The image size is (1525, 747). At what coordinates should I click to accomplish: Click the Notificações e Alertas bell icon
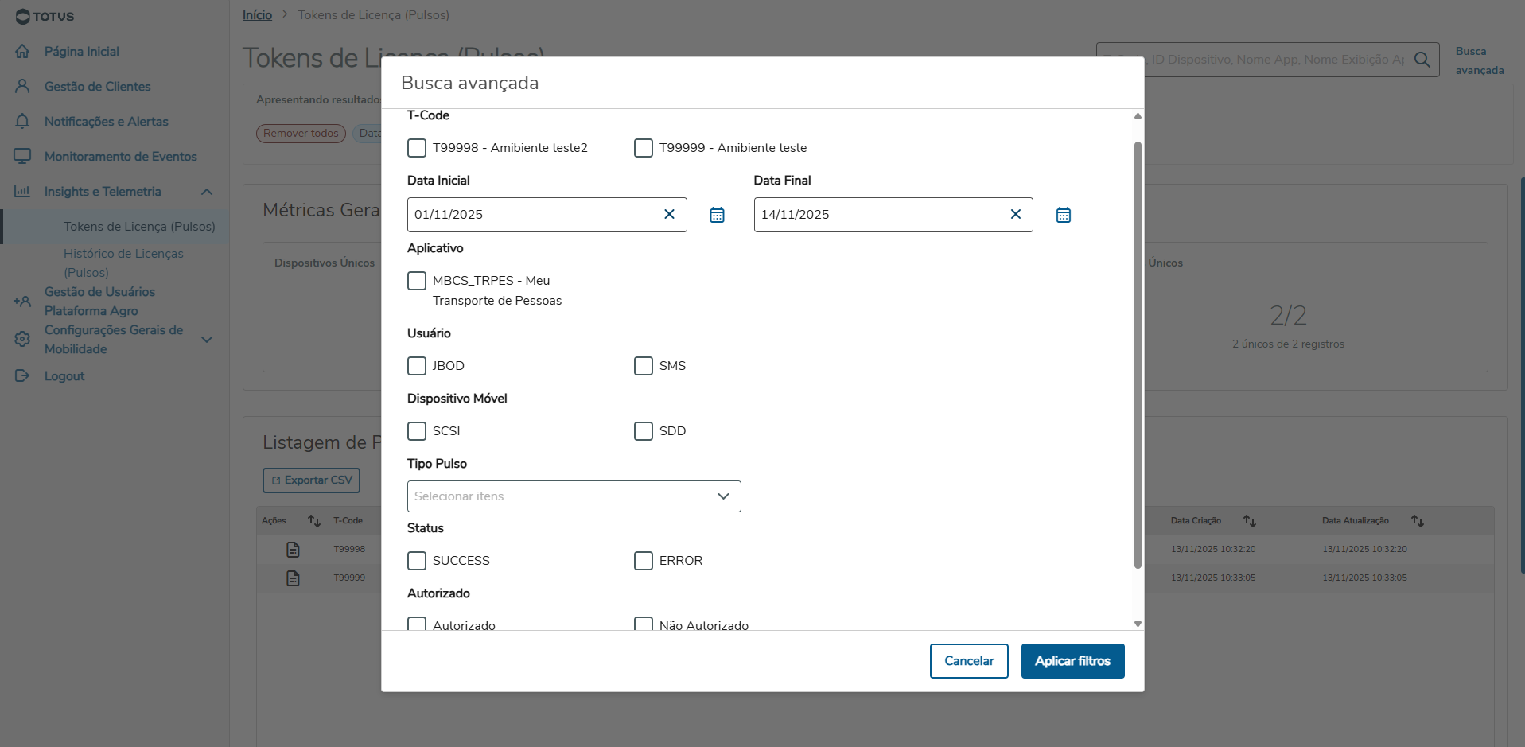coord(22,122)
